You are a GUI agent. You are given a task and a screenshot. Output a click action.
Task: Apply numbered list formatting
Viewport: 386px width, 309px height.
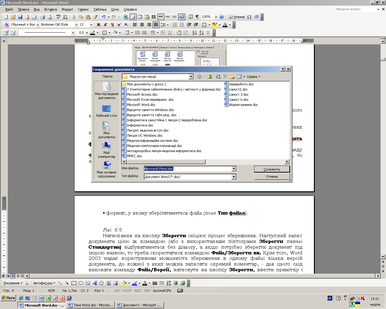(x=175, y=25)
